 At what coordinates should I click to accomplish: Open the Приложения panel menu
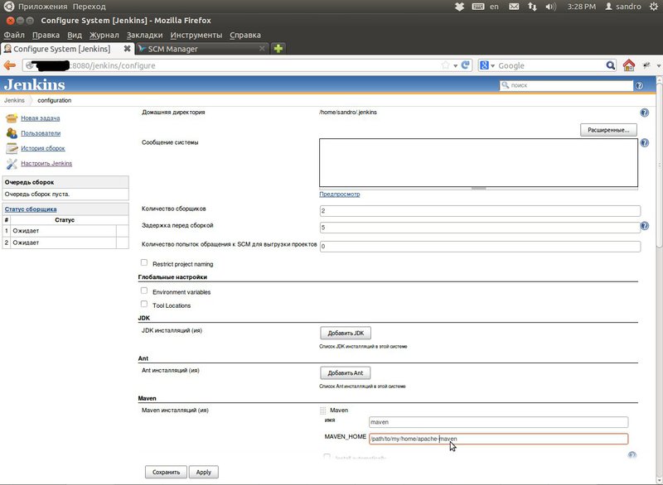click(x=42, y=7)
